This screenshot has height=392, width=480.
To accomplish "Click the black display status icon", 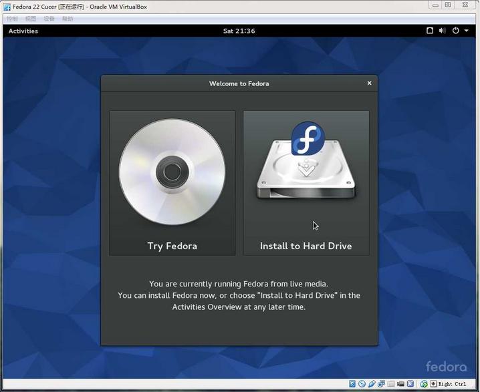I will point(400,384).
